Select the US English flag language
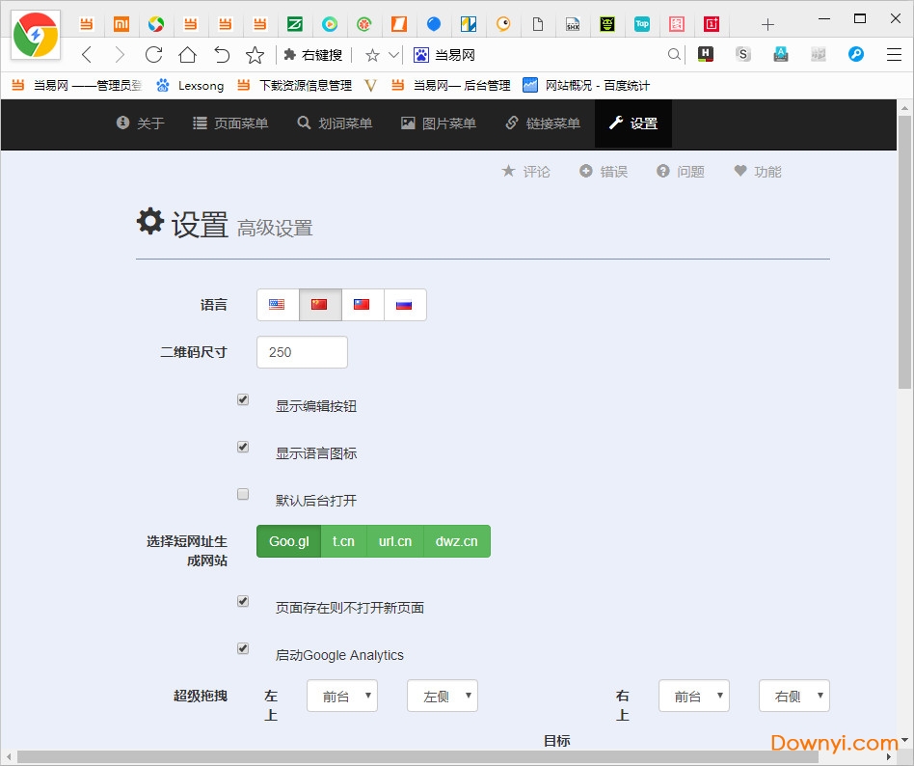The width and height of the screenshot is (914, 766). tap(278, 305)
